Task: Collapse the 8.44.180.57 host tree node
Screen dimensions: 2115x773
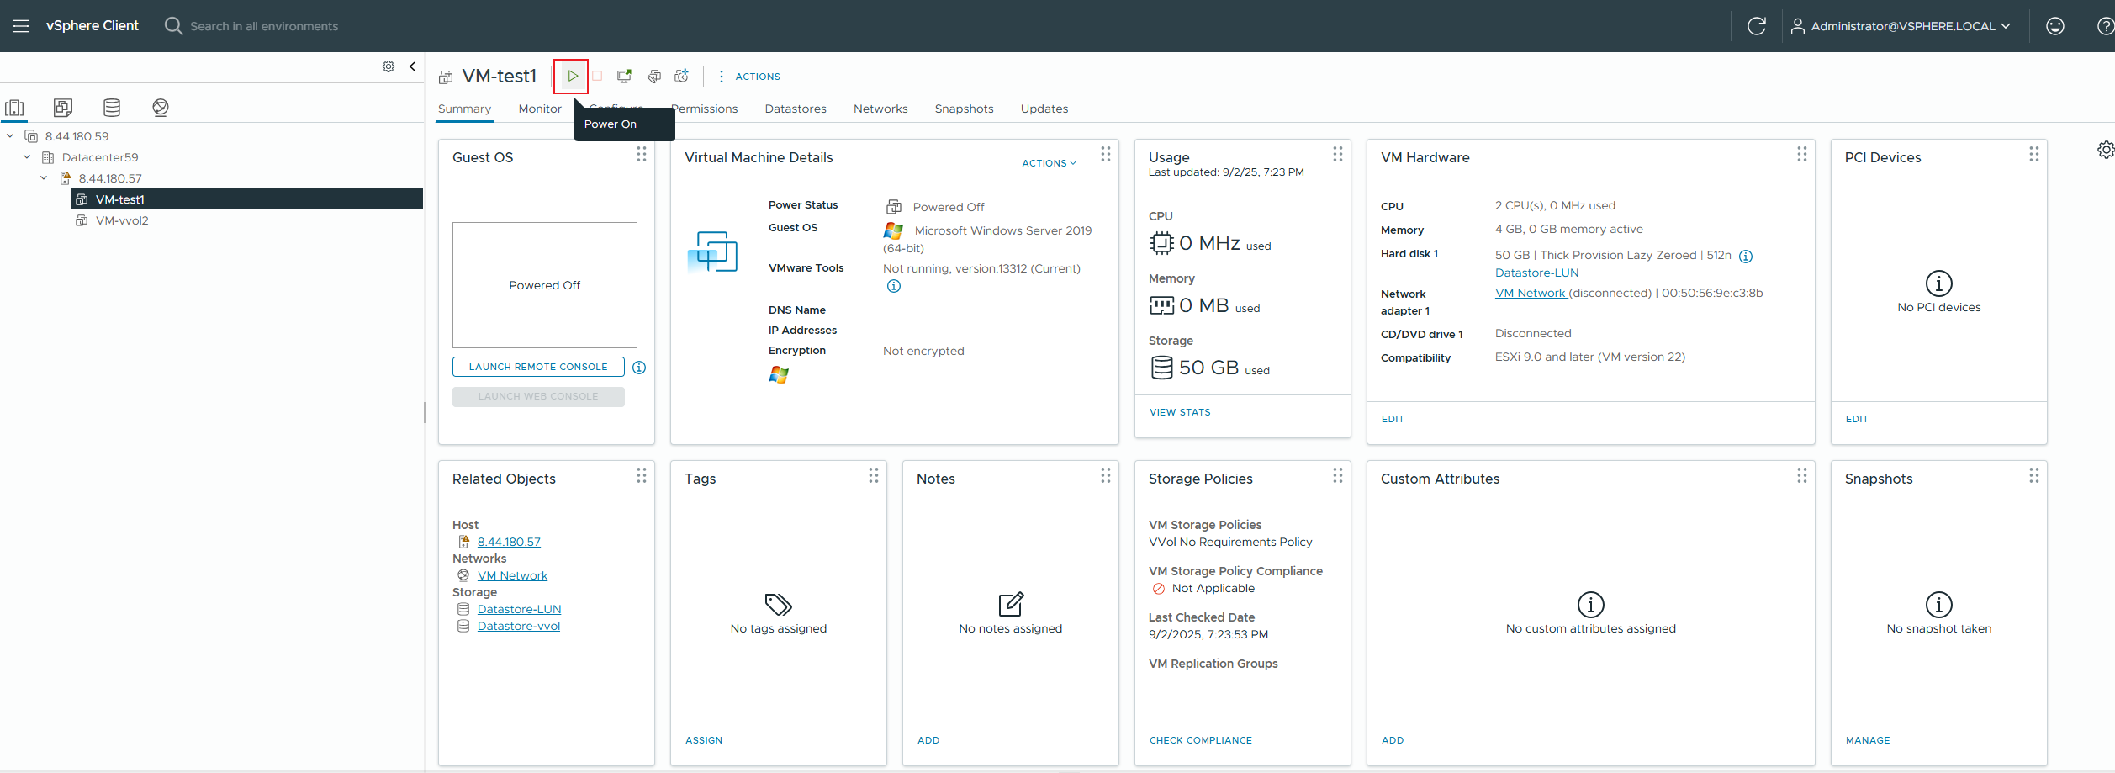Action: click(44, 178)
